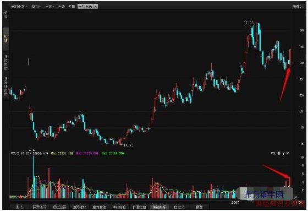Click the tallest cyan volume bar
This screenshot has height=211, width=308.
point(33,177)
